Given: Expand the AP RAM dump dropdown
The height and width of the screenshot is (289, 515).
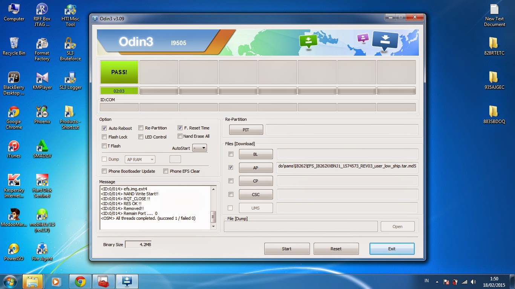Looking at the screenshot, I should 139,160.
